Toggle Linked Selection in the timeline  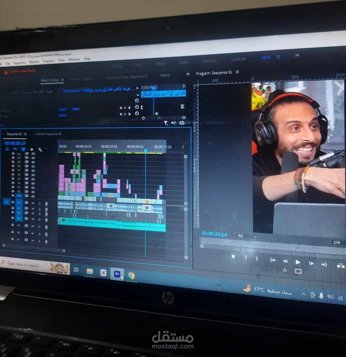(x=23, y=149)
